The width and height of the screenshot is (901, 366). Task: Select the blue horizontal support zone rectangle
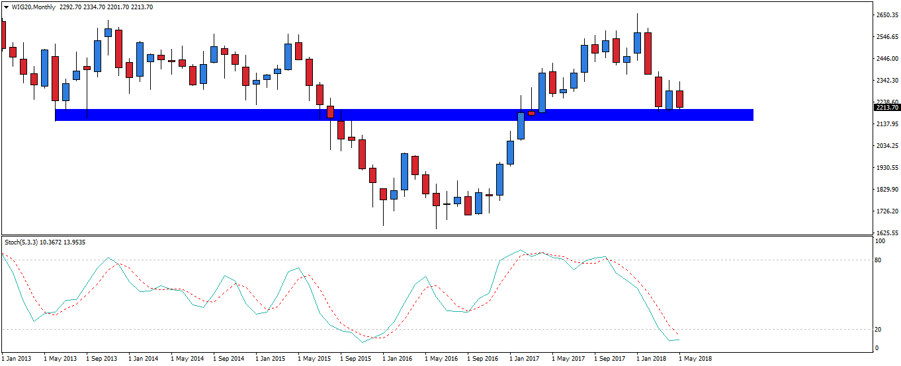click(x=404, y=115)
